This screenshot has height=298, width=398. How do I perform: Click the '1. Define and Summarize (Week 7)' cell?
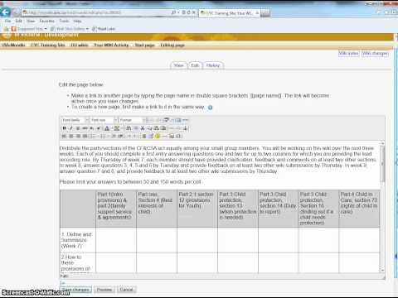[78, 240]
